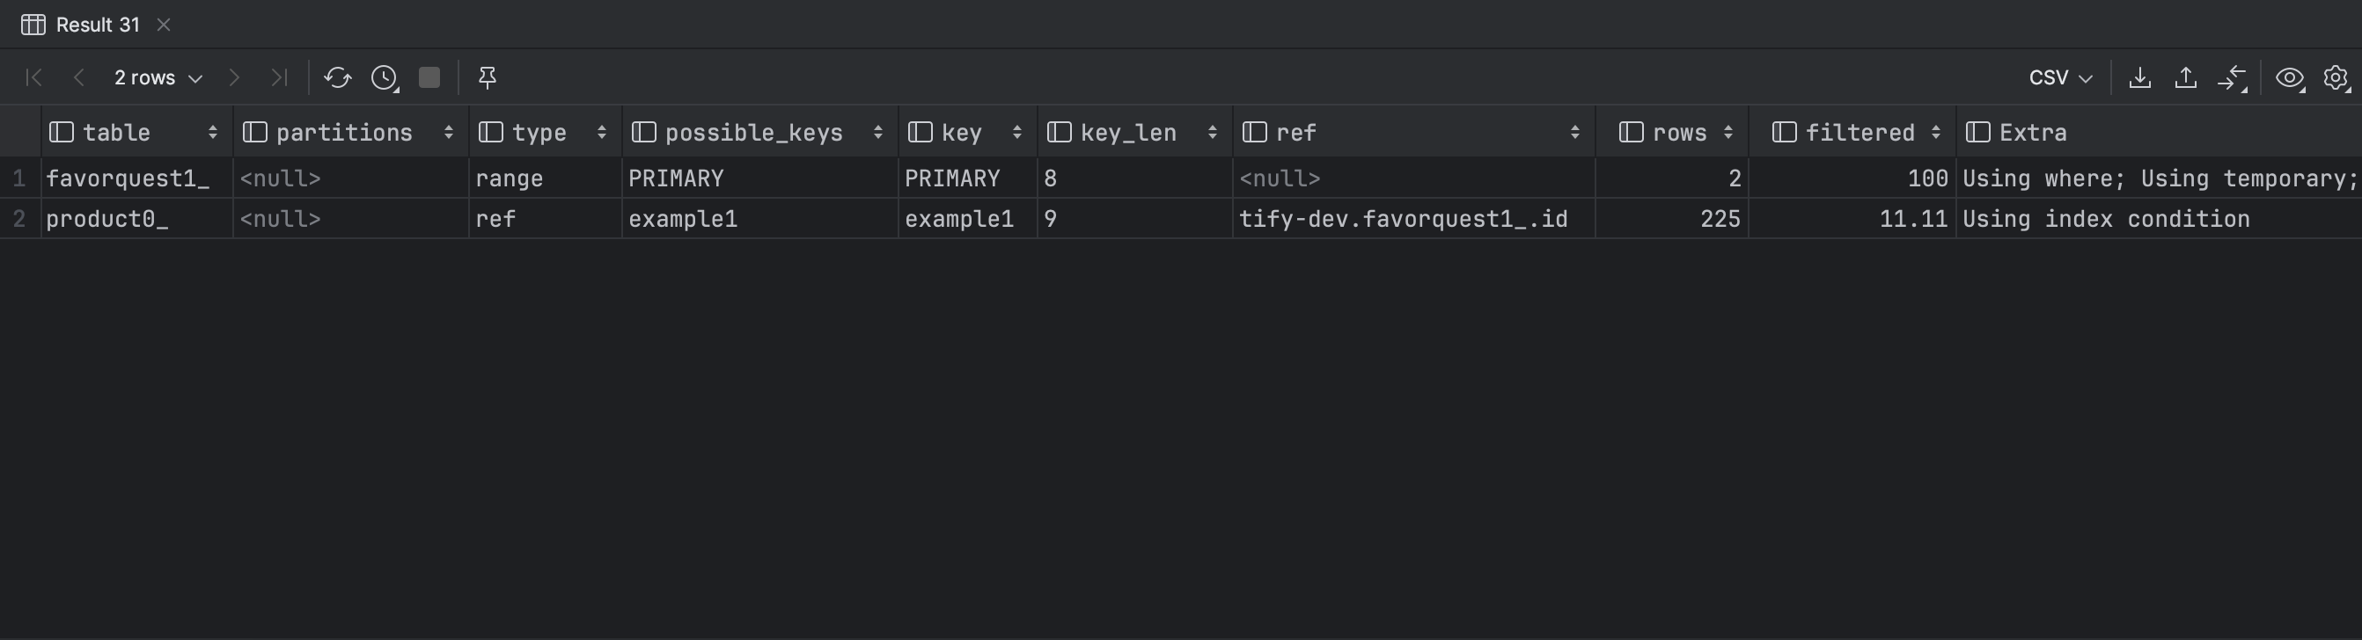2362x640 pixels.
Task: Open result settings gear icon
Action: tap(2336, 78)
